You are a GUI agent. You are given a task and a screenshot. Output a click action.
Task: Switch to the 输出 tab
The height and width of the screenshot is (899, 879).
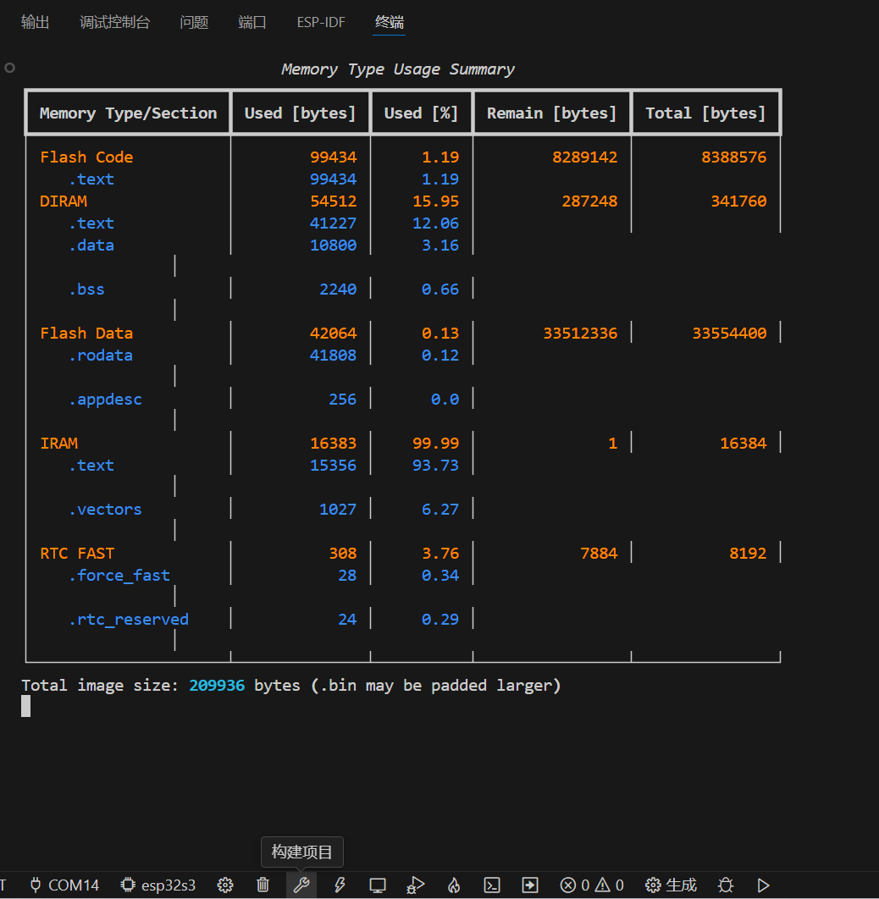(x=35, y=22)
